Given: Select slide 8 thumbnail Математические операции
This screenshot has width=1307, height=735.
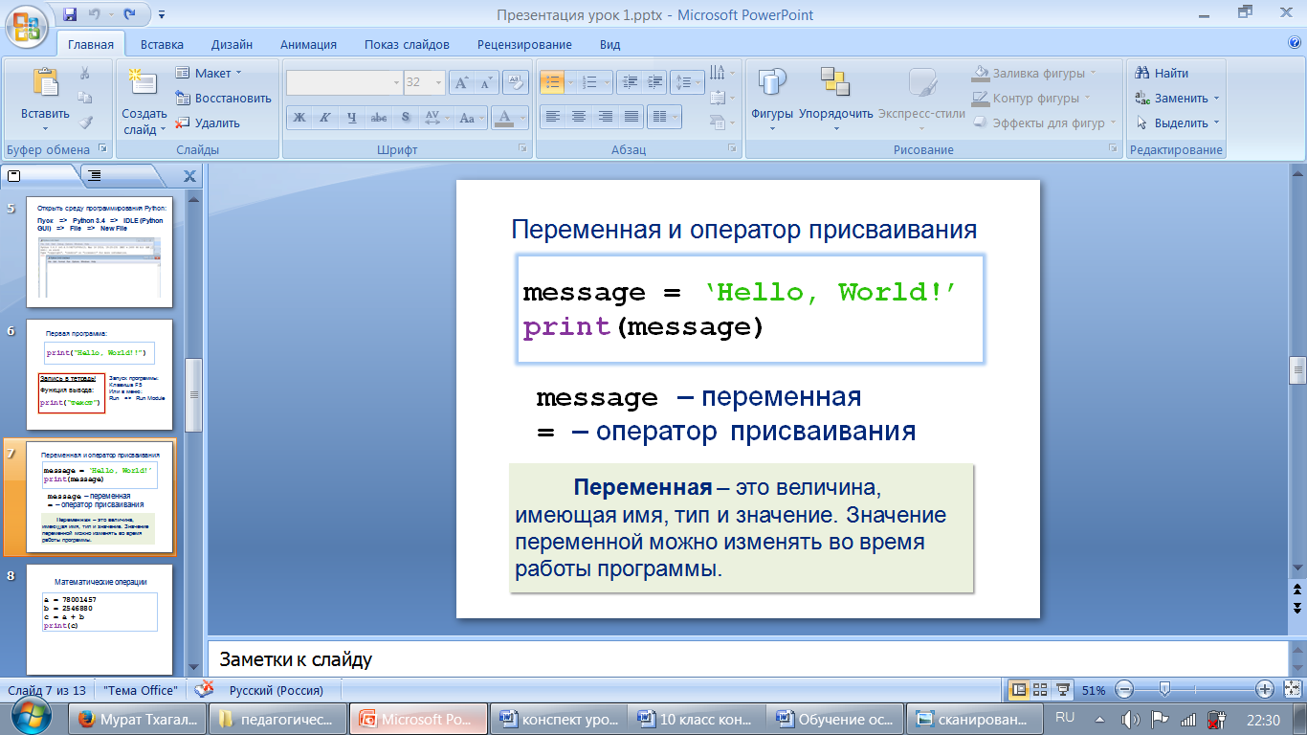Looking at the screenshot, I should [x=100, y=619].
